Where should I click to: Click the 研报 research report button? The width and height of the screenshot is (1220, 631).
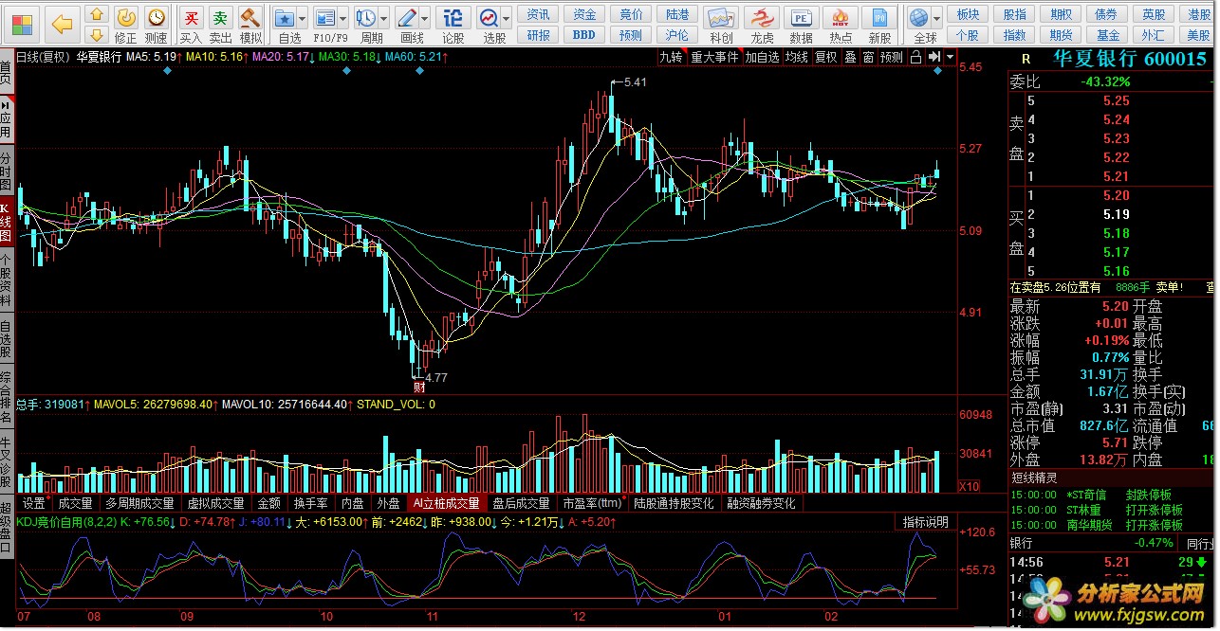pyautogui.click(x=539, y=35)
